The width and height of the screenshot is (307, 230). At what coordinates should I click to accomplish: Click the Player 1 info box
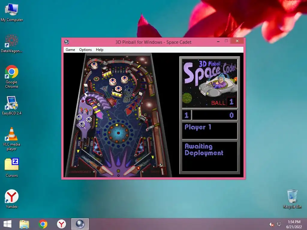click(210, 131)
